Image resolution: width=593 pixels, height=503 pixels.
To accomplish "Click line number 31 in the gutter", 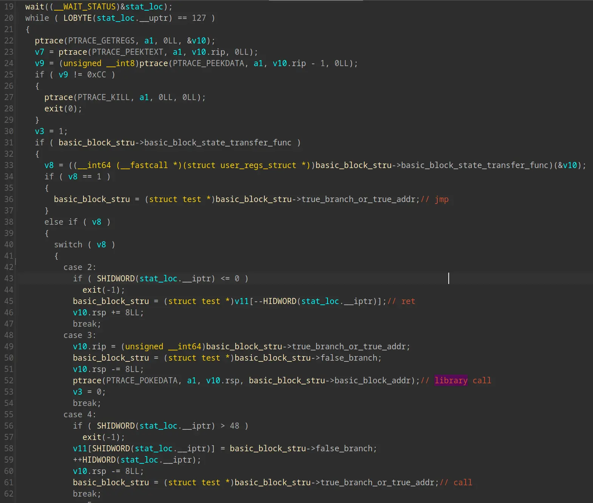I will [x=9, y=143].
